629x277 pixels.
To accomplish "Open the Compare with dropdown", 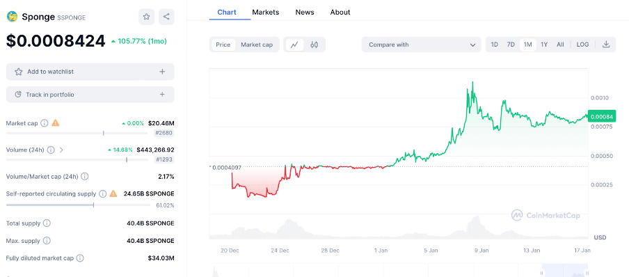I will [421, 45].
